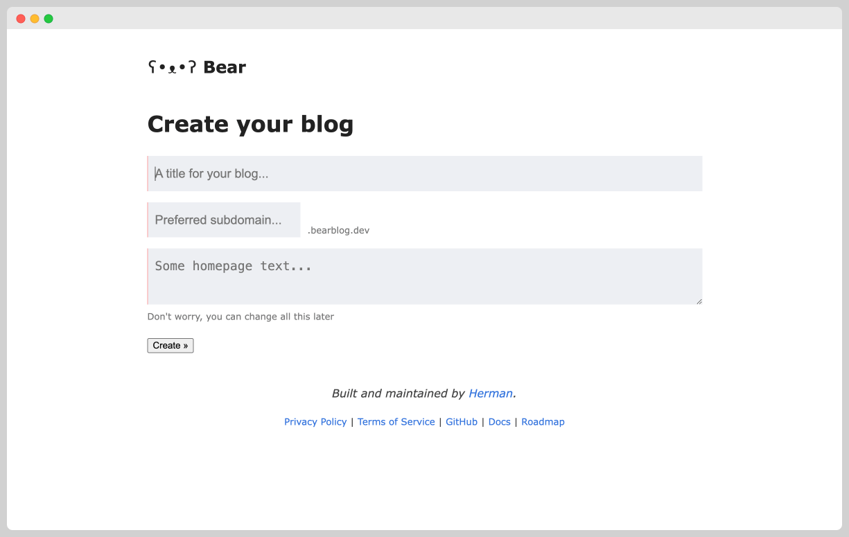
Task: Click the red traffic light button
Action: click(20, 18)
